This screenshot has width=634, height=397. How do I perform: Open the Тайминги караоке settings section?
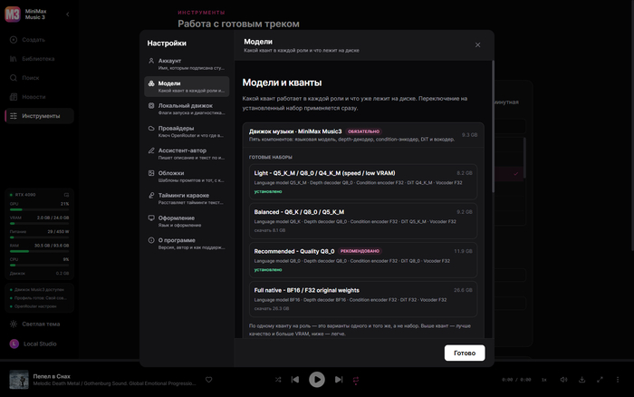[x=187, y=198]
